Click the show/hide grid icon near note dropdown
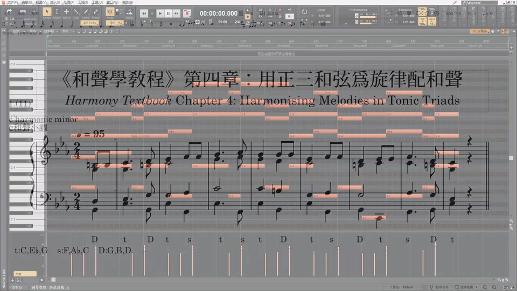This screenshot has width=517, height=291. pos(505,31)
